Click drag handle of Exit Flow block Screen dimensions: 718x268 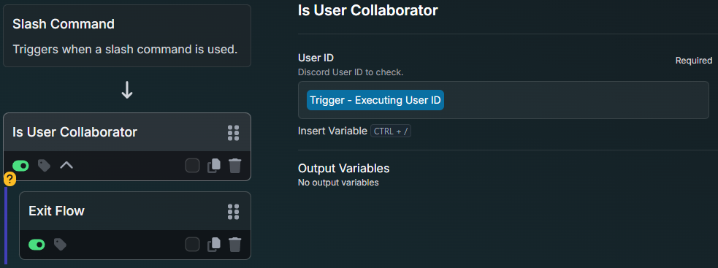point(234,211)
